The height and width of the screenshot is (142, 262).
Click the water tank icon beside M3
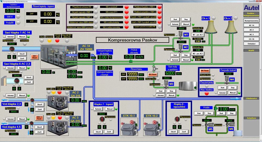point(188,86)
